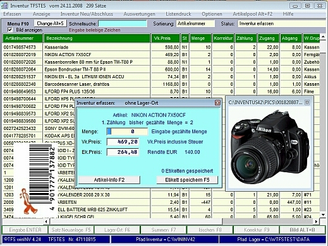Select the Kassenlade row
The image size is (328, 246).
[161, 47]
